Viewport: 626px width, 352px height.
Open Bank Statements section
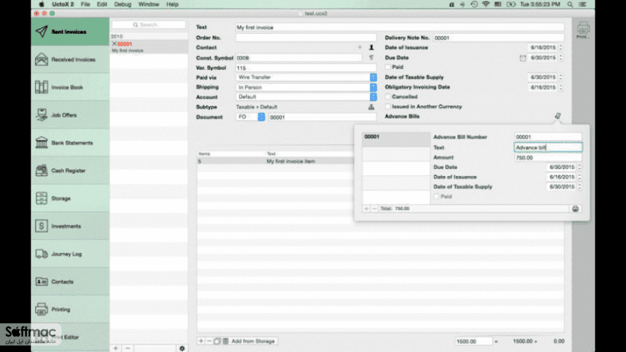click(70, 143)
